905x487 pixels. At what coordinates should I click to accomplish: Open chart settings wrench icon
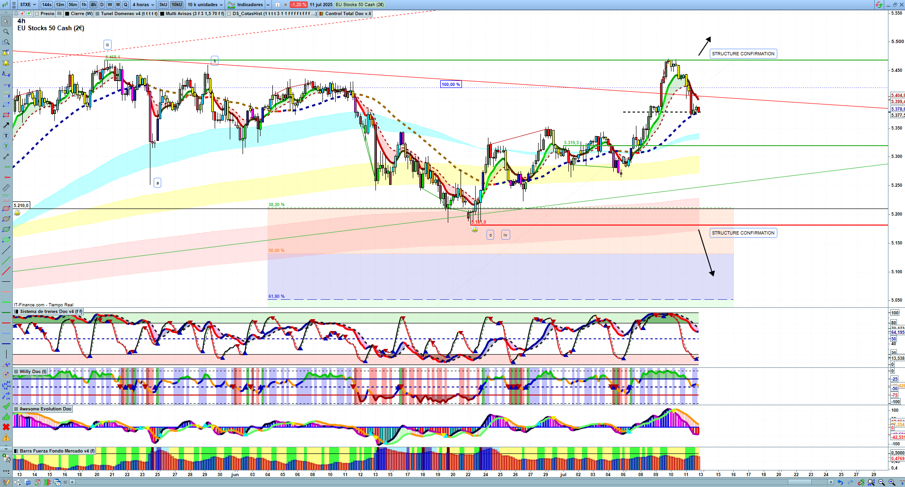[x=861, y=482]
